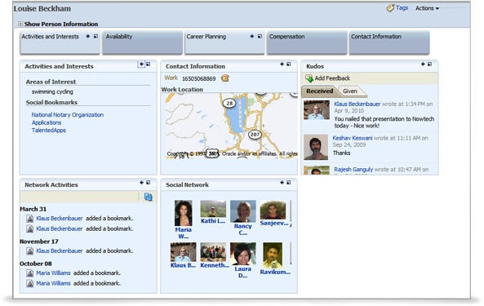
Task: Click the Tags icon in header
Action: (x=390, y=8)
